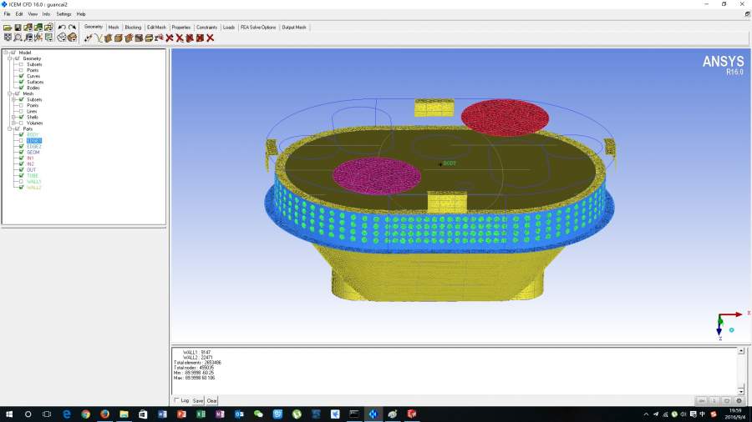Click the Open Project folder icon
The image size is (752, 422).
click(8, 28)
